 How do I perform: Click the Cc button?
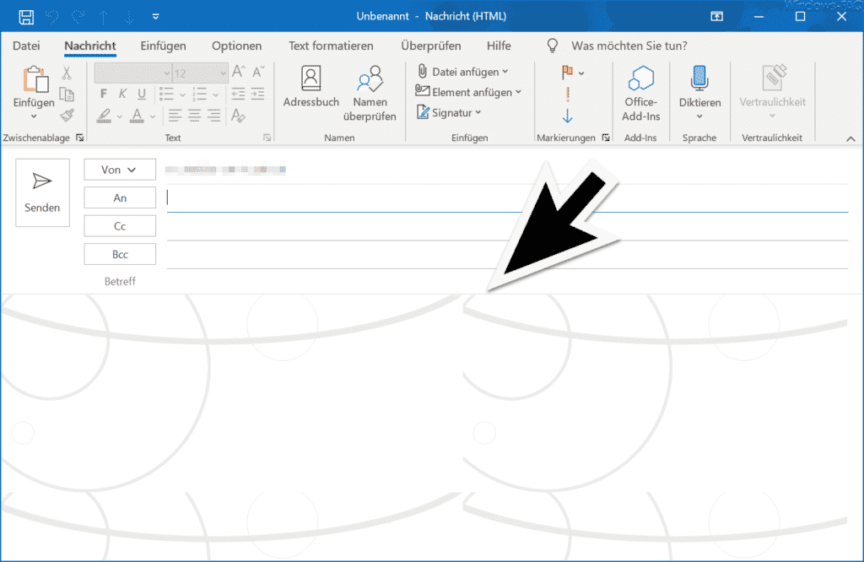coord(120,226)
